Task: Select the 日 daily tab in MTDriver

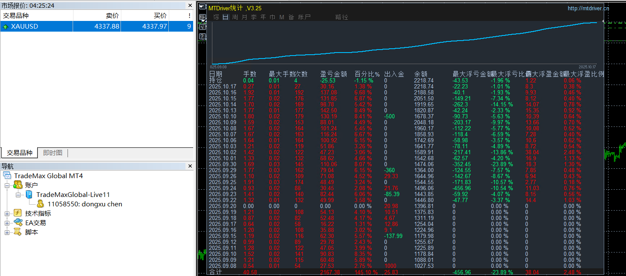Action: [226, 17]
